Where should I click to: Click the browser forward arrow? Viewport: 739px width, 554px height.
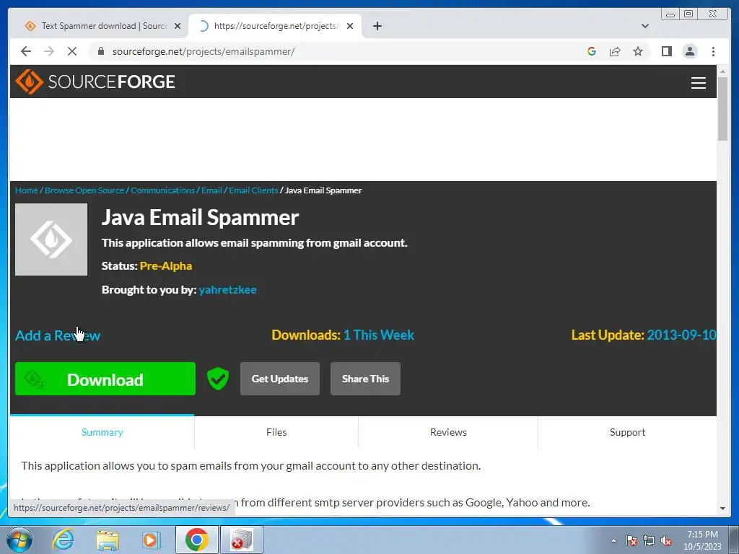click(49, 51)
